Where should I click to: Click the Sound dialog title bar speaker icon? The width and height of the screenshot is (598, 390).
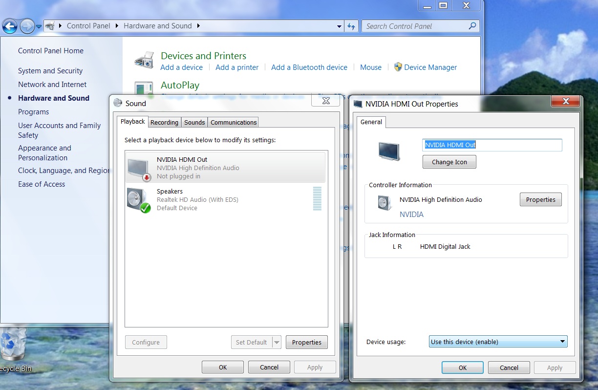pyautogui.click(x=117, y=103)
